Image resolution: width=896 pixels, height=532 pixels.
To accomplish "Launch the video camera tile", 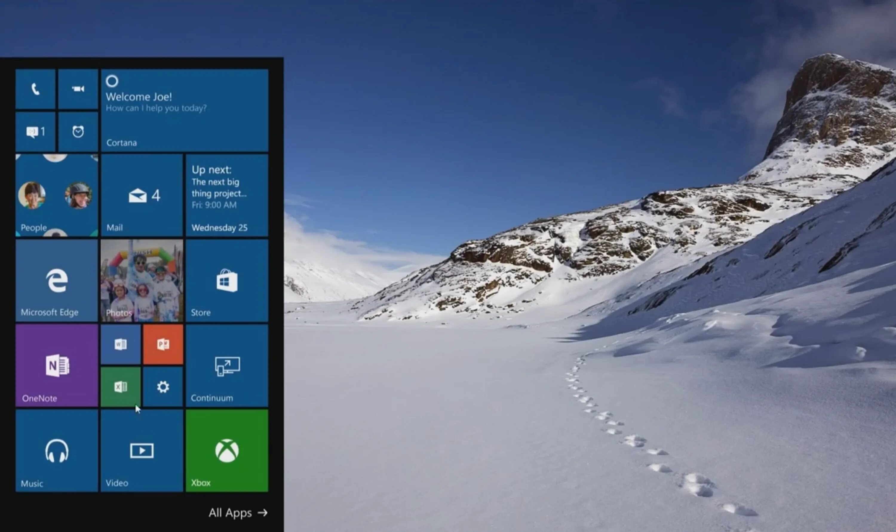I will tap(78, 89).
